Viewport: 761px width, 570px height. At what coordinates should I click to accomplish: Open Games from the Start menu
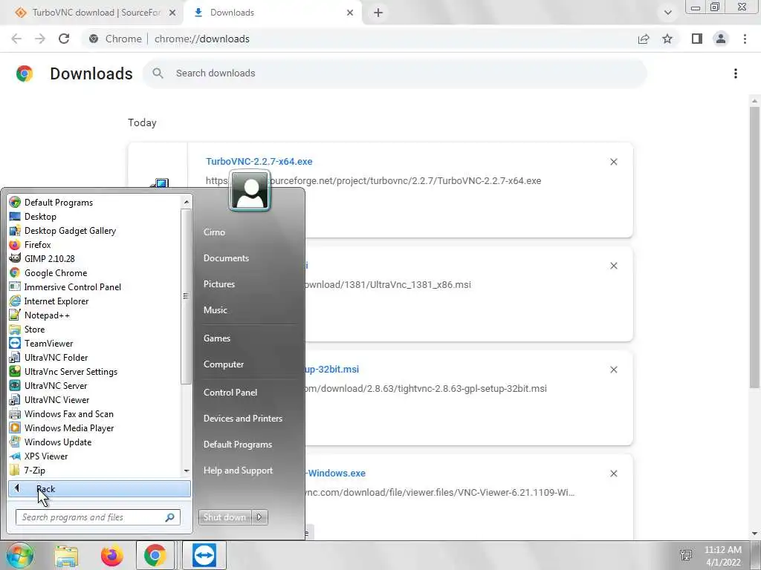click(217, 338)
